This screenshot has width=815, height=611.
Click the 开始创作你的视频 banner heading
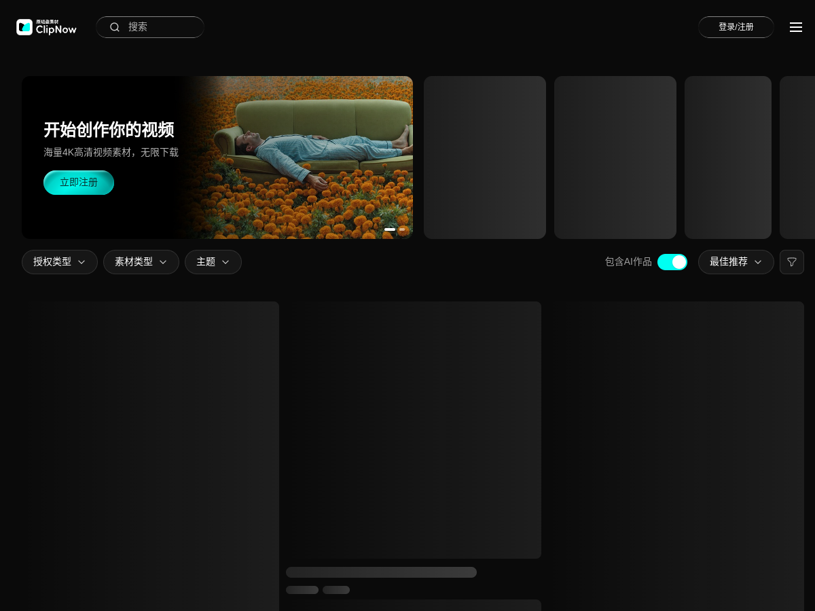click(x=109, y=130)
